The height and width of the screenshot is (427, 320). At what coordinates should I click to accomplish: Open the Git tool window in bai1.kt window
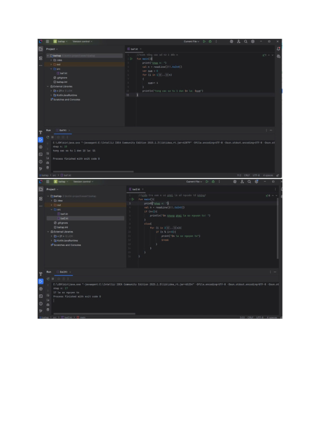pos(40,169)
